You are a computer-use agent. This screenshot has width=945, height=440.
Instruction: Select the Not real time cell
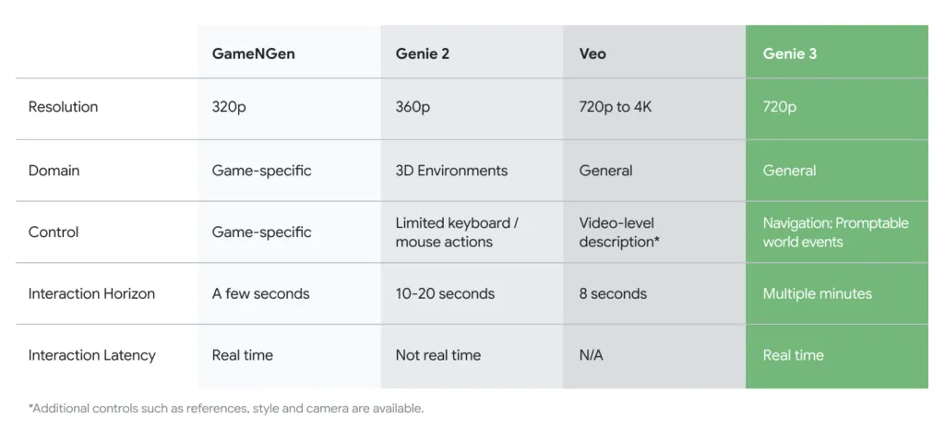pyautogui.click(x=438, y=355)
